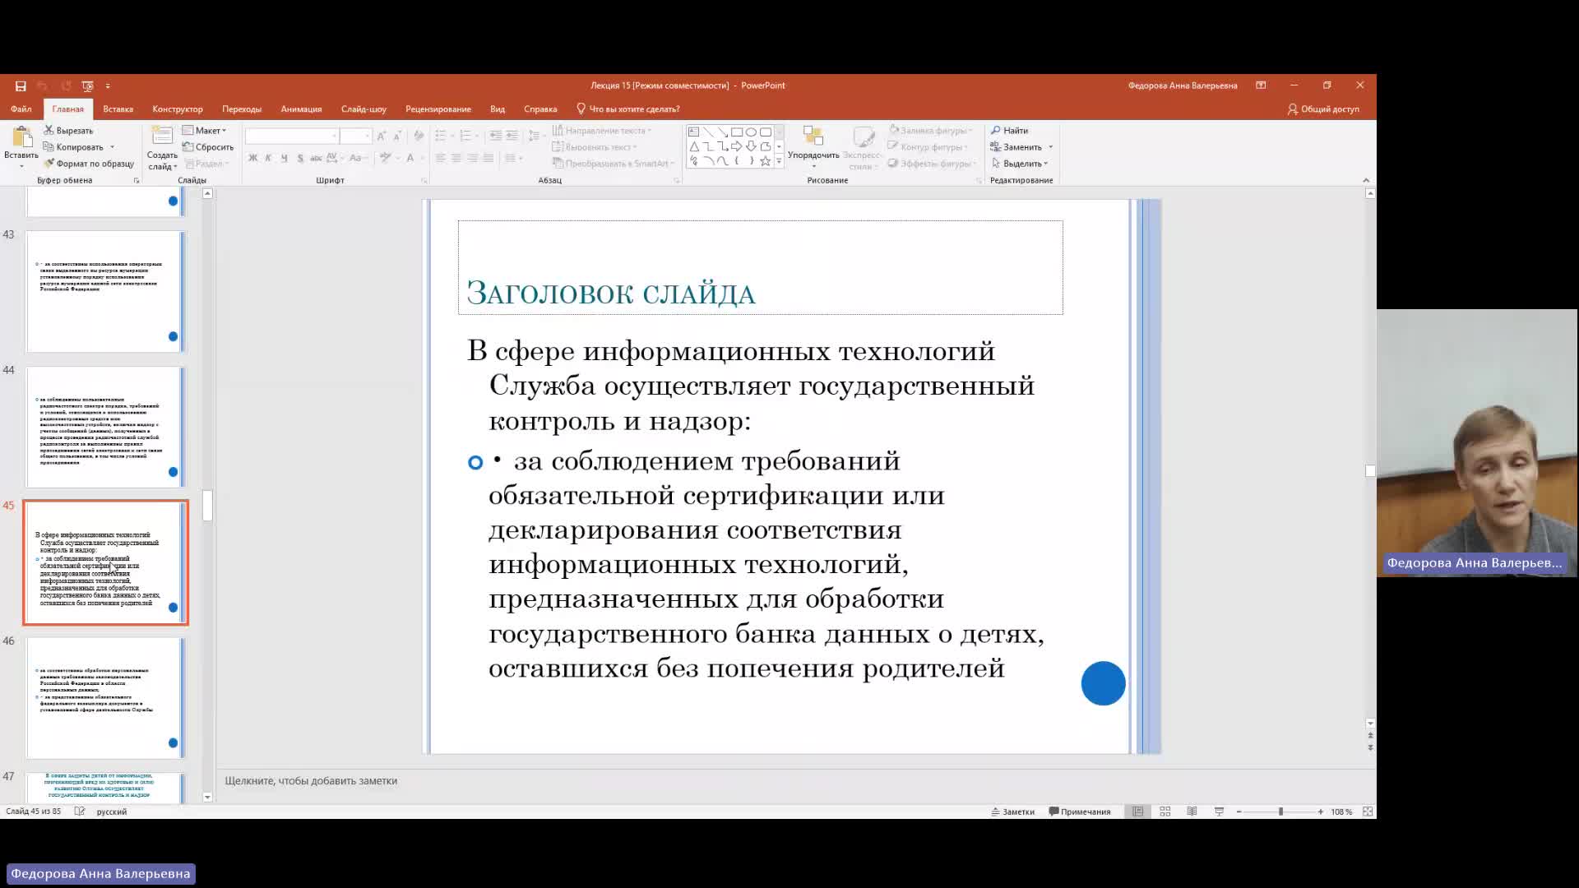Open ribbon display options icon in title bar
This screenshot has width=1579, height=888.
coord(1261,86)
